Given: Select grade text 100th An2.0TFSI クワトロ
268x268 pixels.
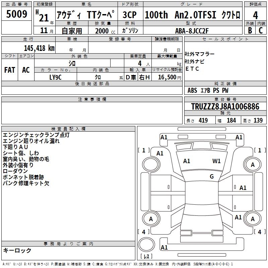Looking at the screenshot, I should click(x=192, y=15).
